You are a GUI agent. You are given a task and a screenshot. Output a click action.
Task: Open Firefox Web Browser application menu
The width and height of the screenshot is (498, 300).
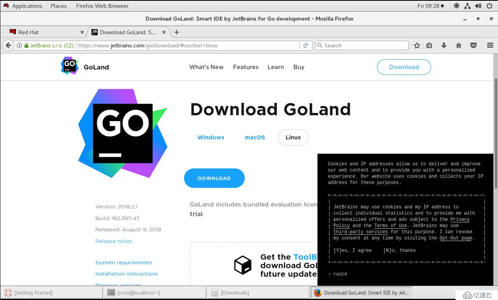pyautogui.click(x=102, y=6)
